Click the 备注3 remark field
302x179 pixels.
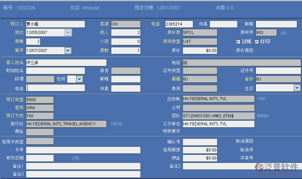[x=83, y=174]
